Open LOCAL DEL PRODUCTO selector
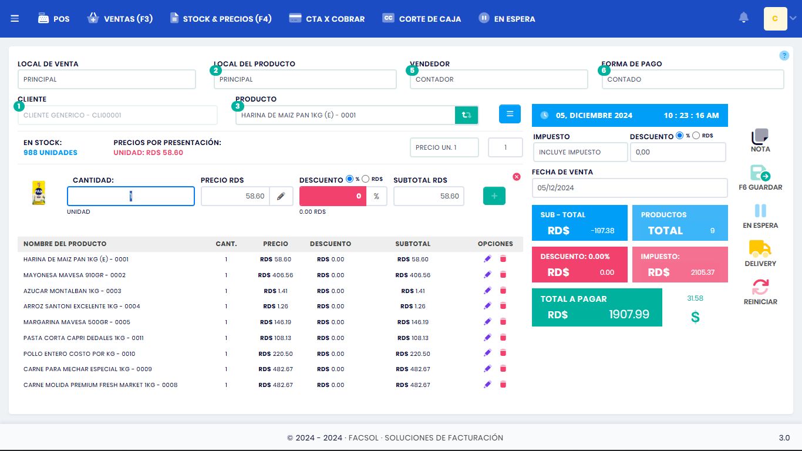Viewport: 802px width, 451px height. (305, 79)
